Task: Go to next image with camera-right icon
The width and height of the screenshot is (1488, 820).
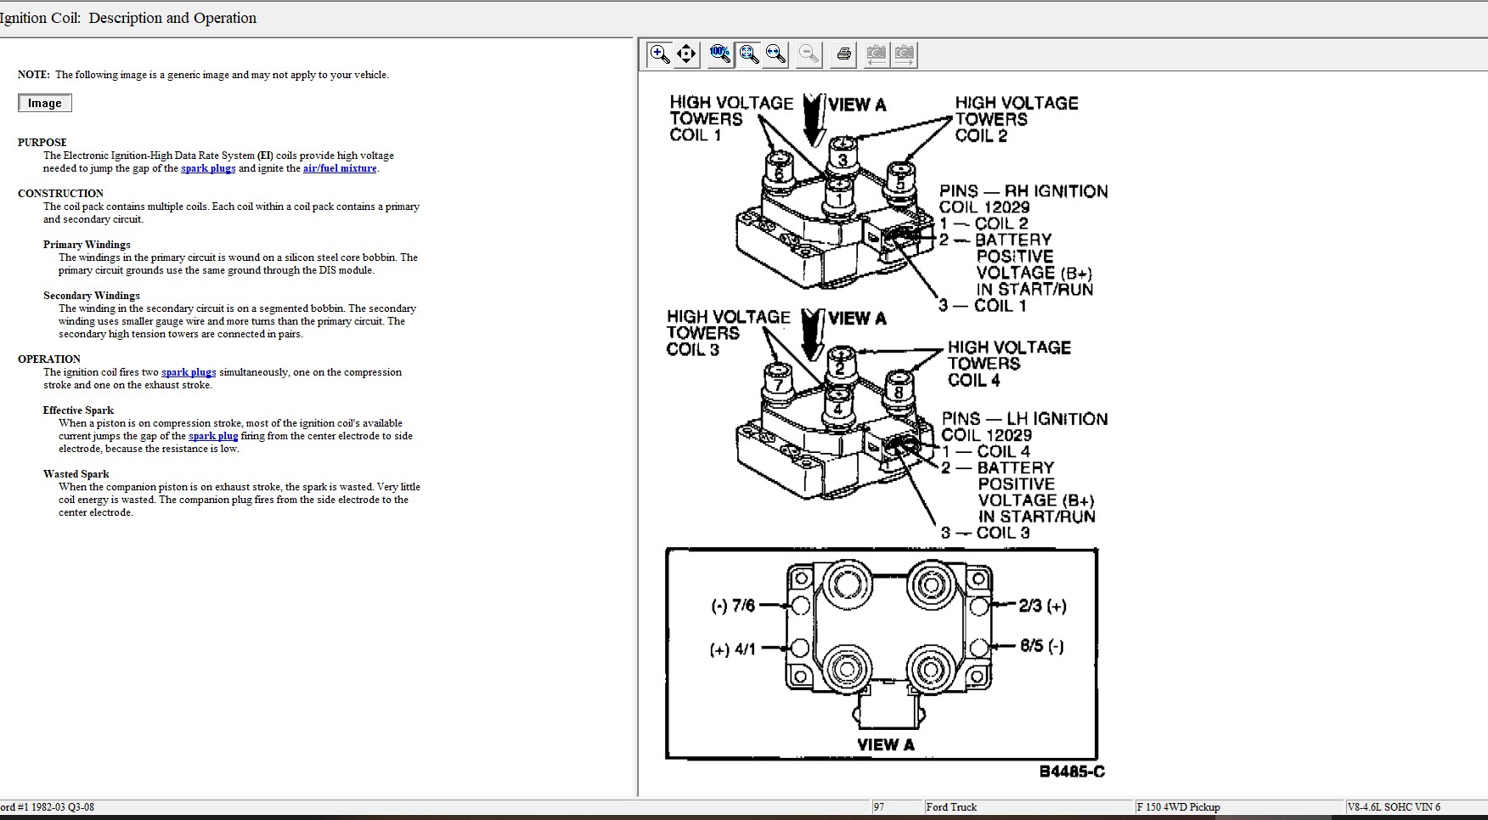Action: (905, 54)
